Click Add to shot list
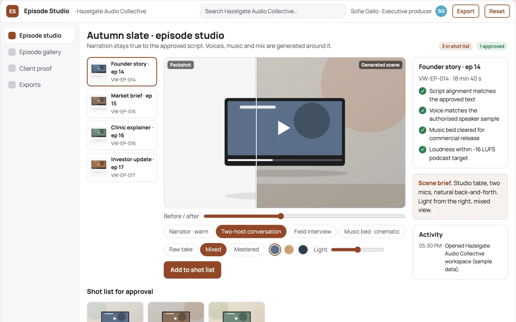Screen dimensions: 516x322 [193, 270]
